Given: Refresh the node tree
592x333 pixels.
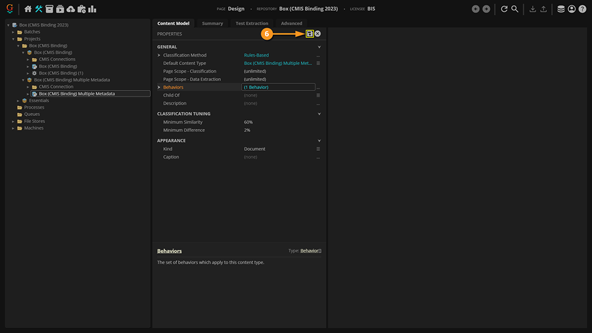Looking at the screenshot, I should tap(504, 9).
